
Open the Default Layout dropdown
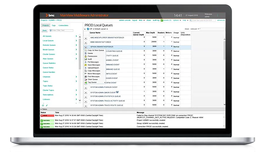[100, 29]
